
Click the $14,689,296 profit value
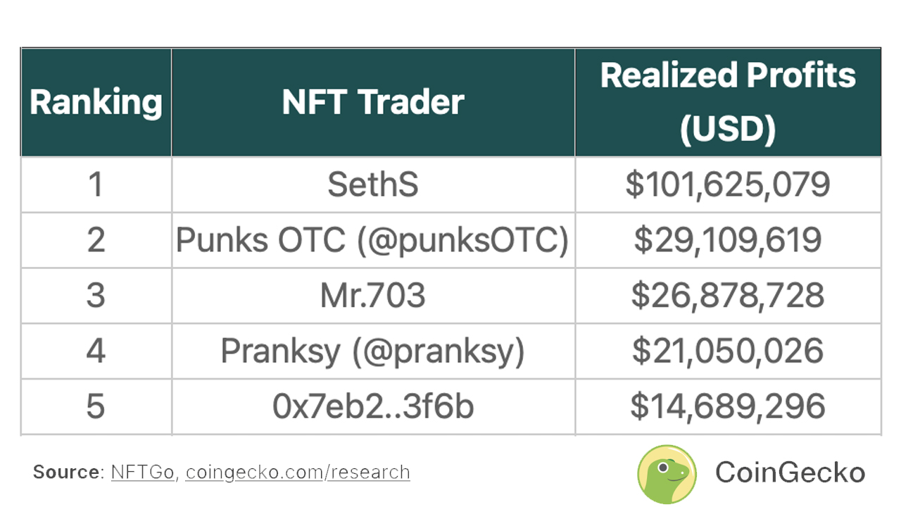tap(728, 407)
